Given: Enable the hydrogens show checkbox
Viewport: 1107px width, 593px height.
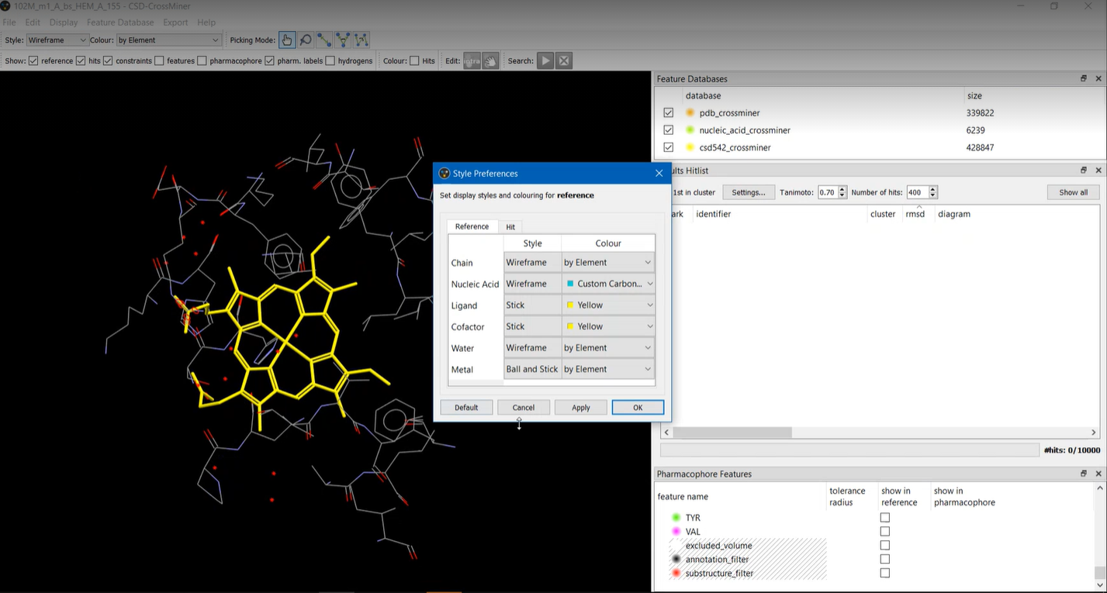Looking at the screenshot, I should [330, 61].
